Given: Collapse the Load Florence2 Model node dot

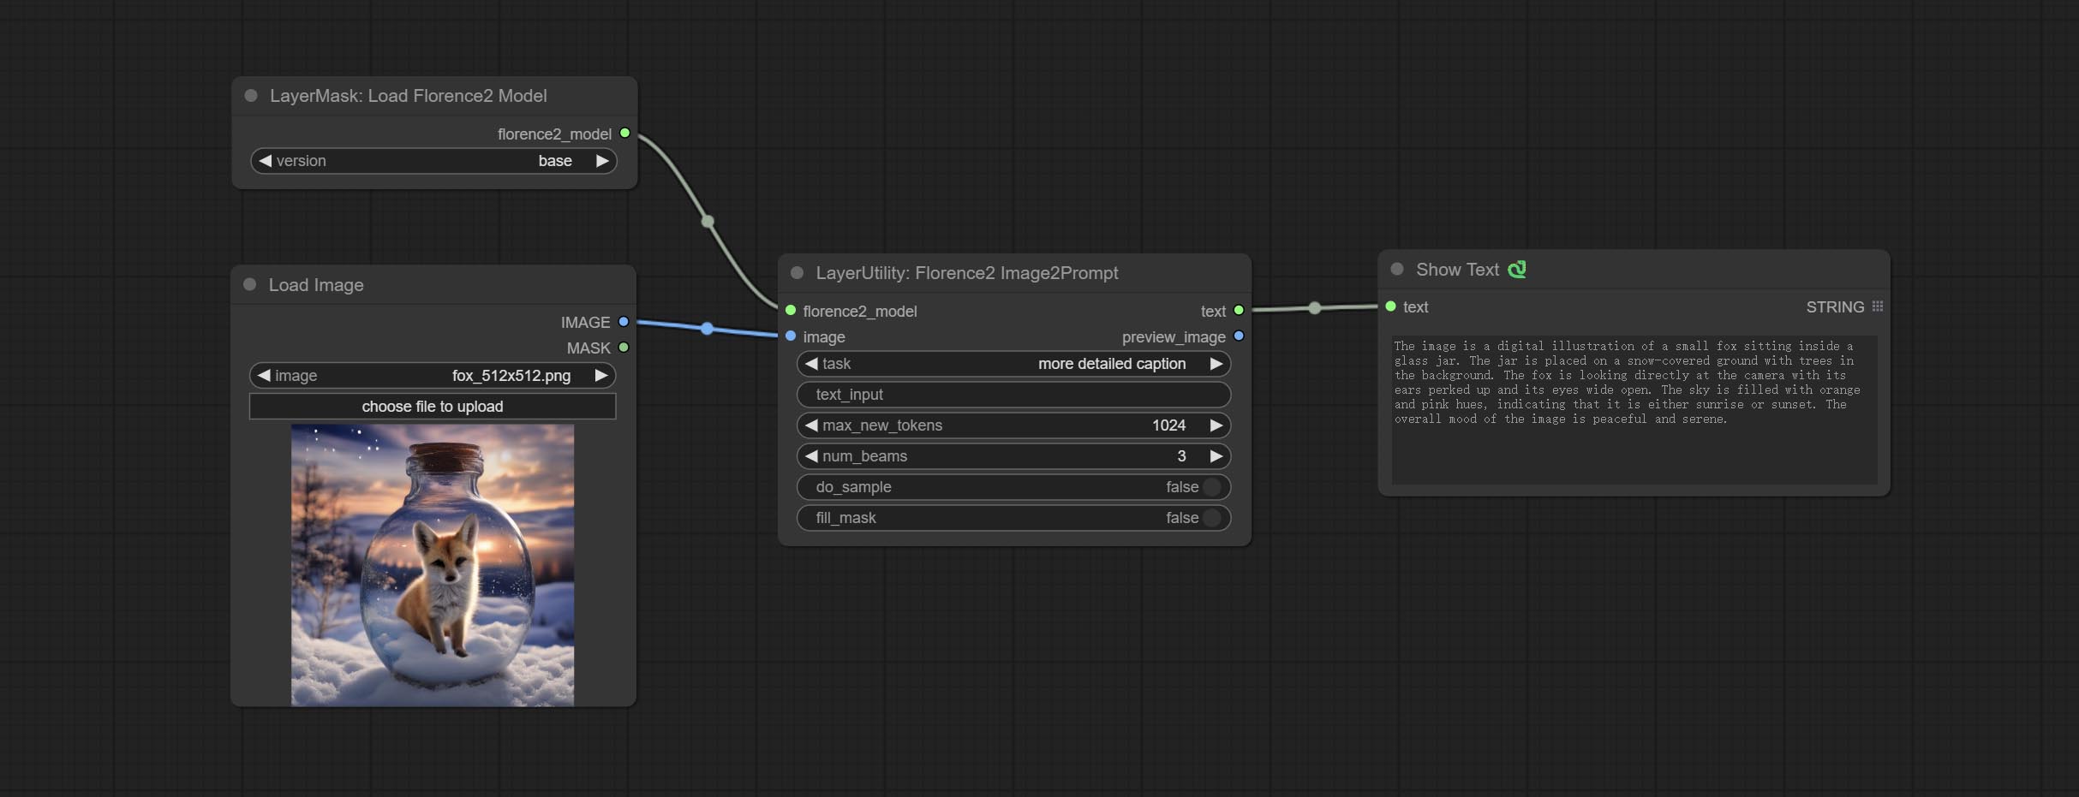Looking at the screenshot, I should click(x=251, y=96).
